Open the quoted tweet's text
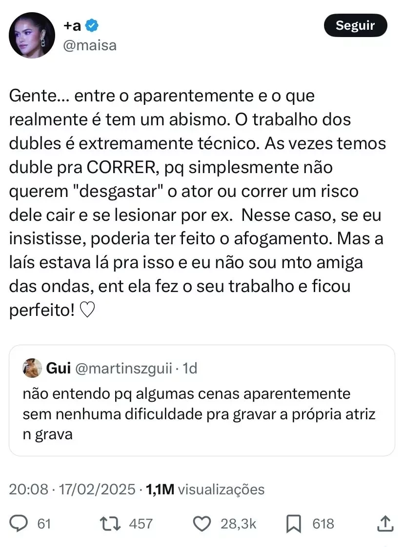 click(199, 413)
